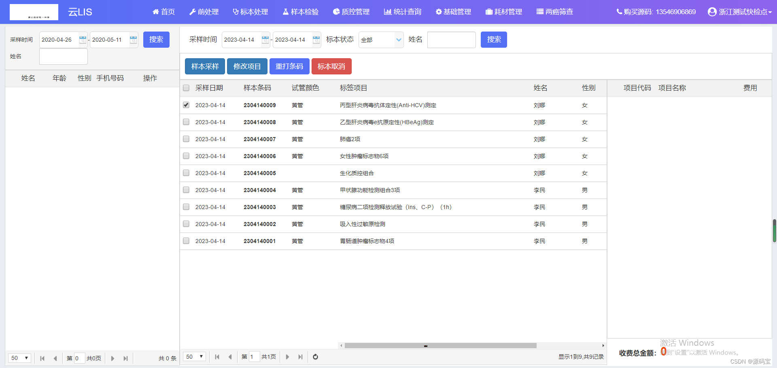This screenshot has height=368, width=777.
Task: Check the select-all checkbox in table header
Action: click(186, 88)
